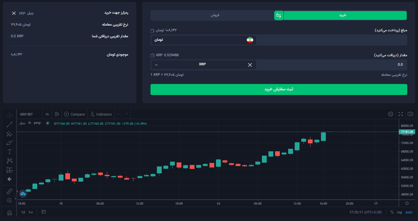Redo the chart action
Viewport: 418px width, 221px height.
pyautogui.click(x=126, y=114)
